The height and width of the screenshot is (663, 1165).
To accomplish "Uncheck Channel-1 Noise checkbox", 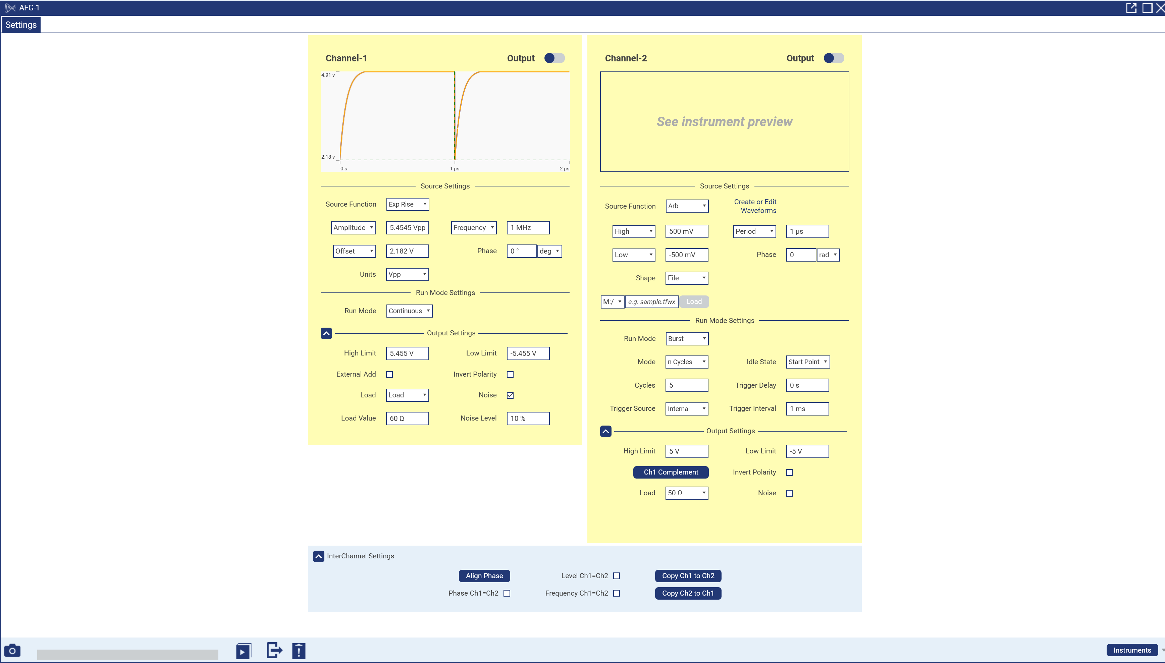I will (x=510, y=395).
